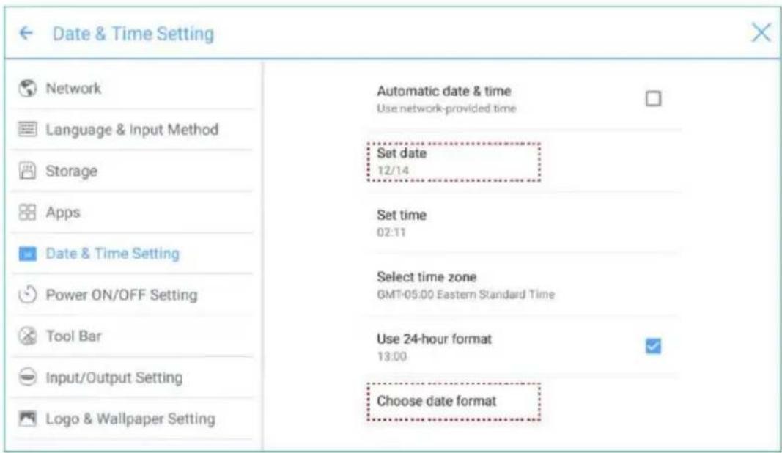The height and width of the screenshot is (453, 782).
Task: Select Network menu item
Action: (132, 88)
